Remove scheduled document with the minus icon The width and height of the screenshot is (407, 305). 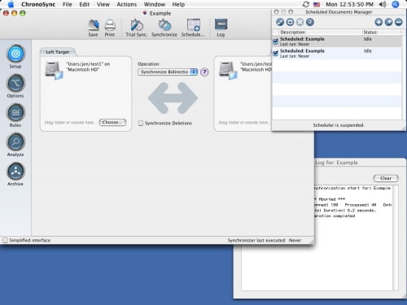tap(399, 22)
